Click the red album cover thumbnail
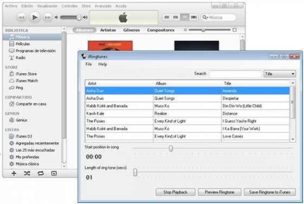 coord(110,45)
